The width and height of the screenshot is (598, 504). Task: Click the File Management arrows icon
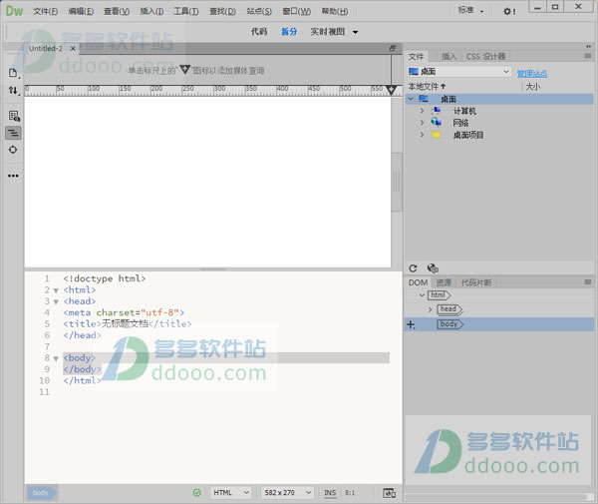(13, 91)
